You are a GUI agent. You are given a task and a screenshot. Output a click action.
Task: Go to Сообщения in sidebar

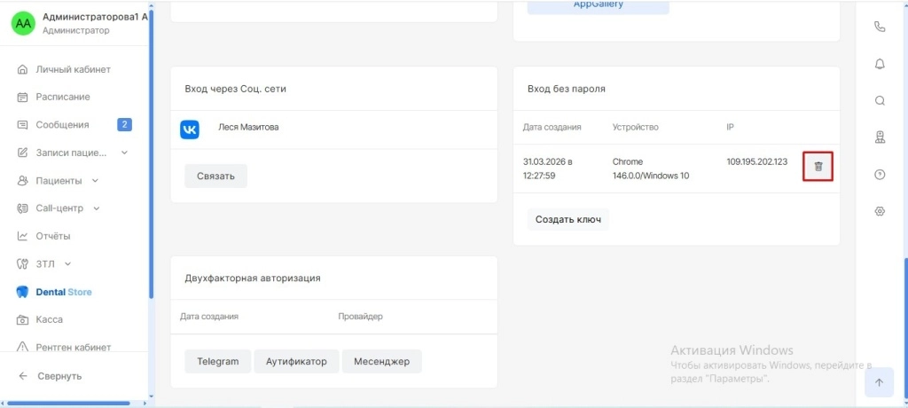click(62, 125)
